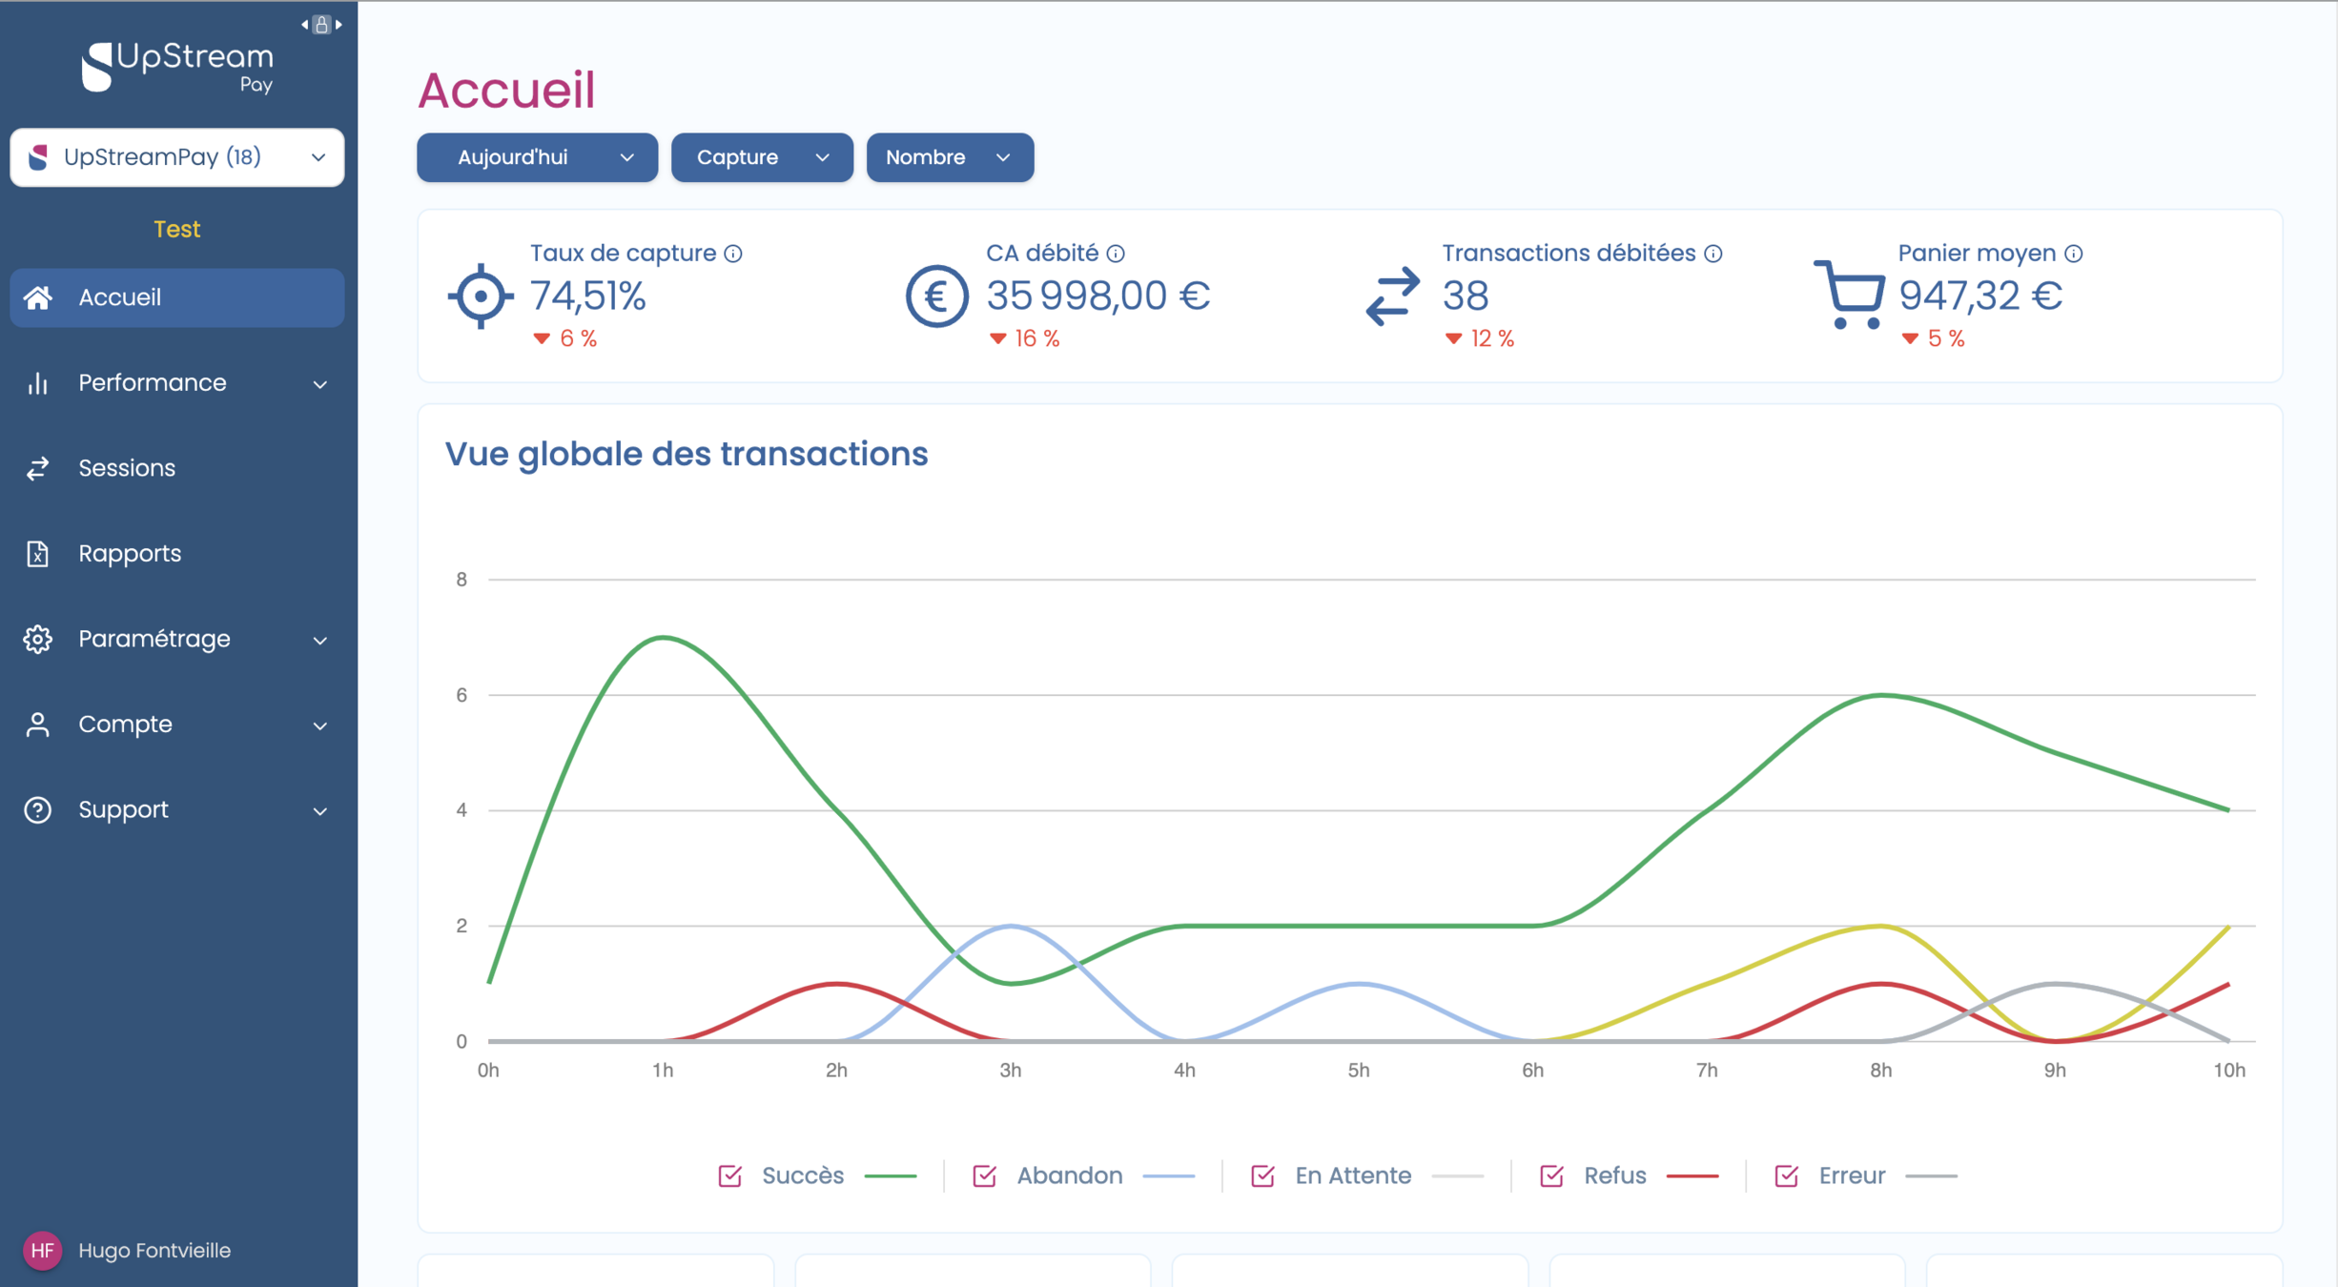
Task: Disable the Refus series checkbox
Action: point(1551,1175)
